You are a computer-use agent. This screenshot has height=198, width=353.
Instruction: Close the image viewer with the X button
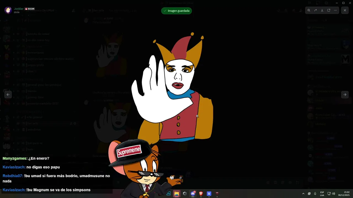coord(345,10)
